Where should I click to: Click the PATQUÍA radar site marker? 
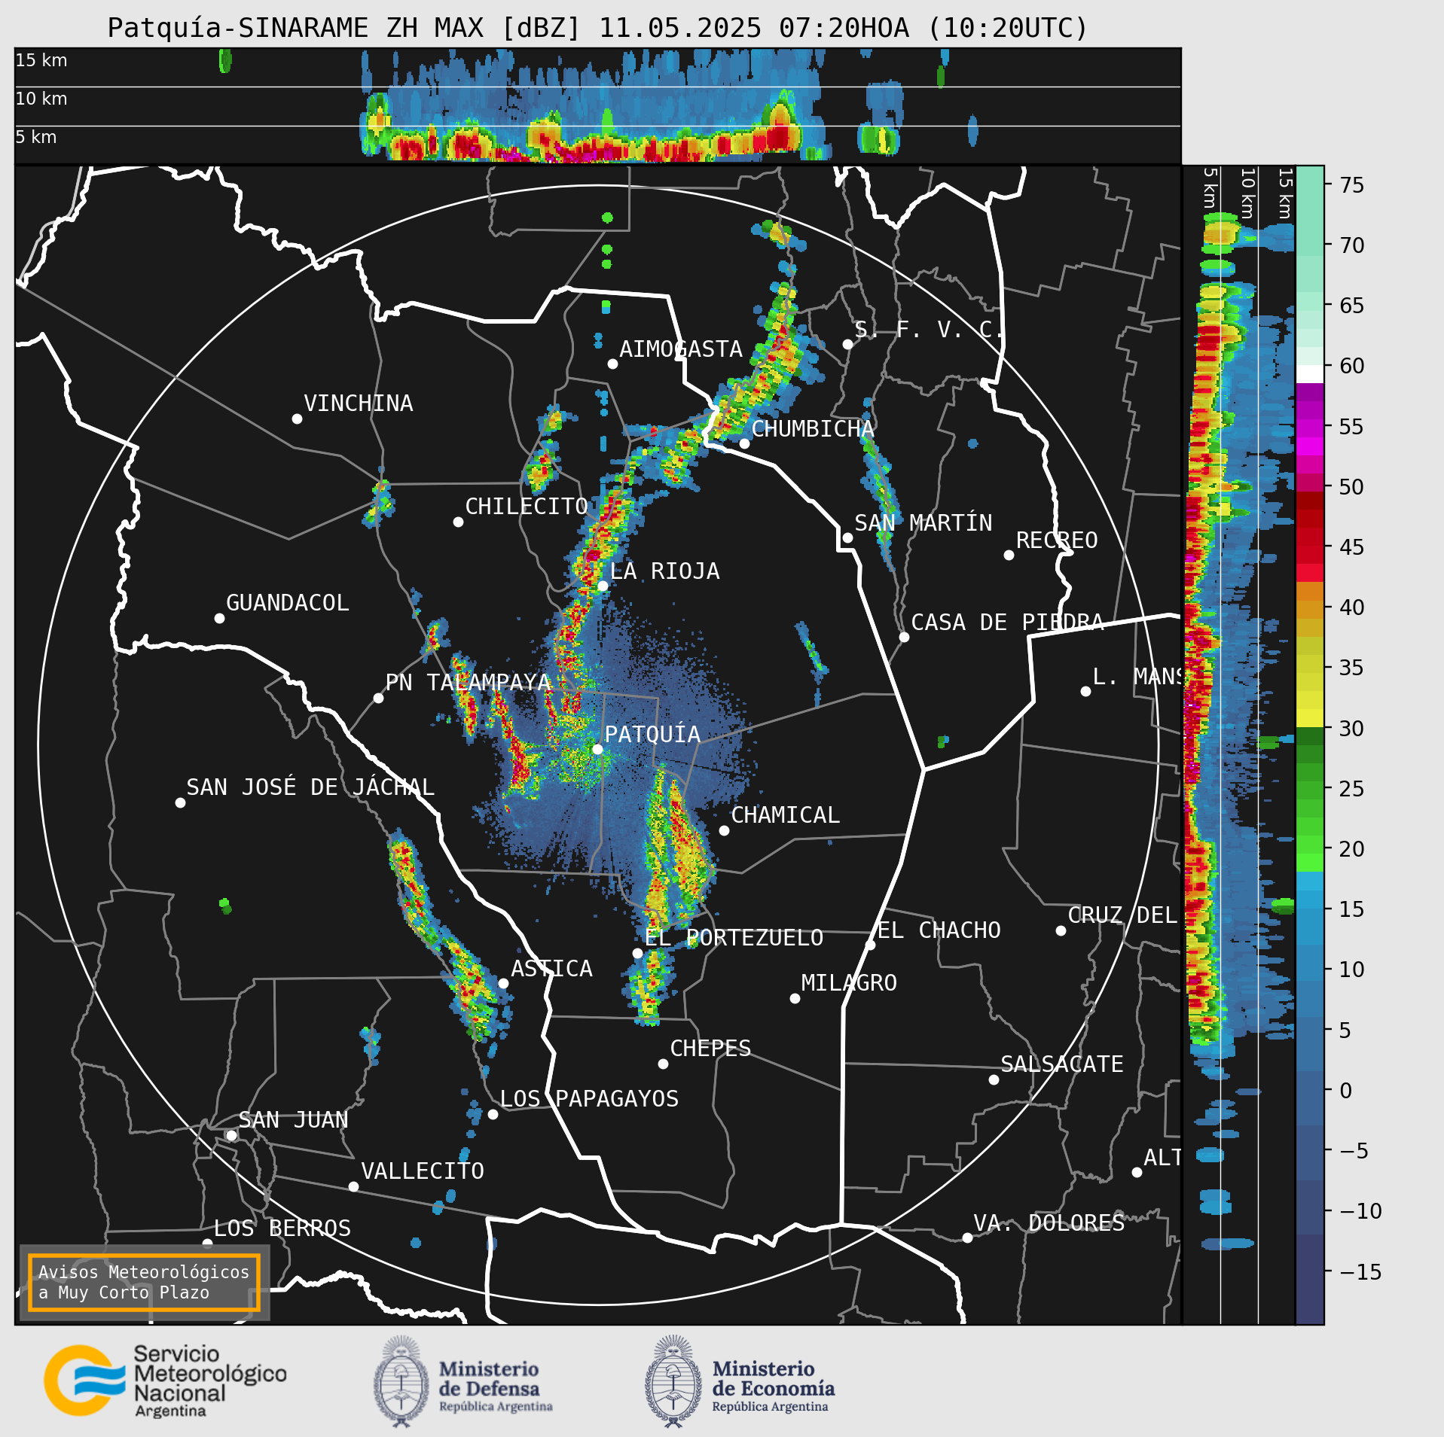[x=597, y=749]
